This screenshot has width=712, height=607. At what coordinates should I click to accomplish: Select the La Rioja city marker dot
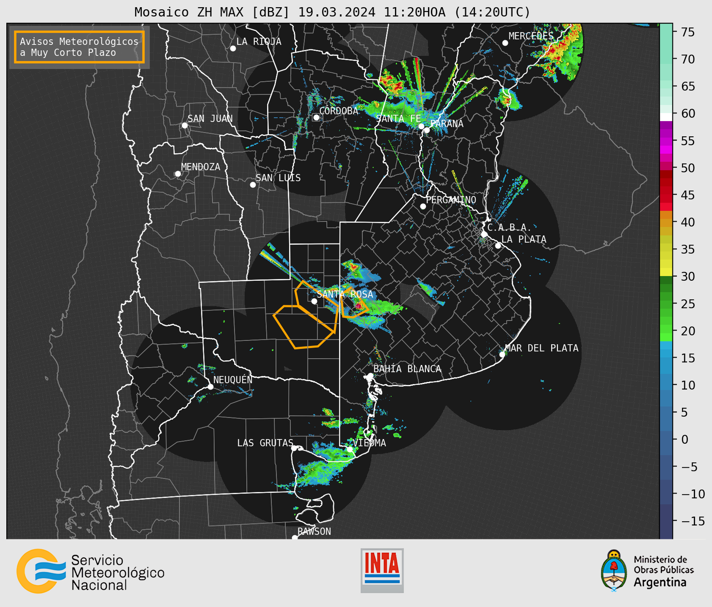(x=233, y=49)
